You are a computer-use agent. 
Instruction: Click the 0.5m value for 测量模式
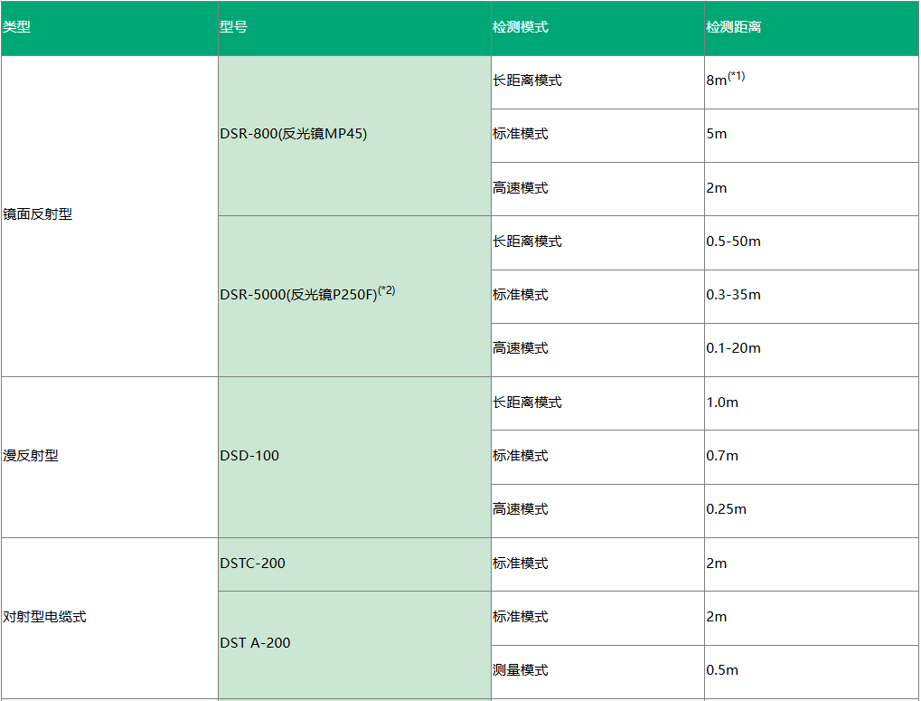click(725, 670)
